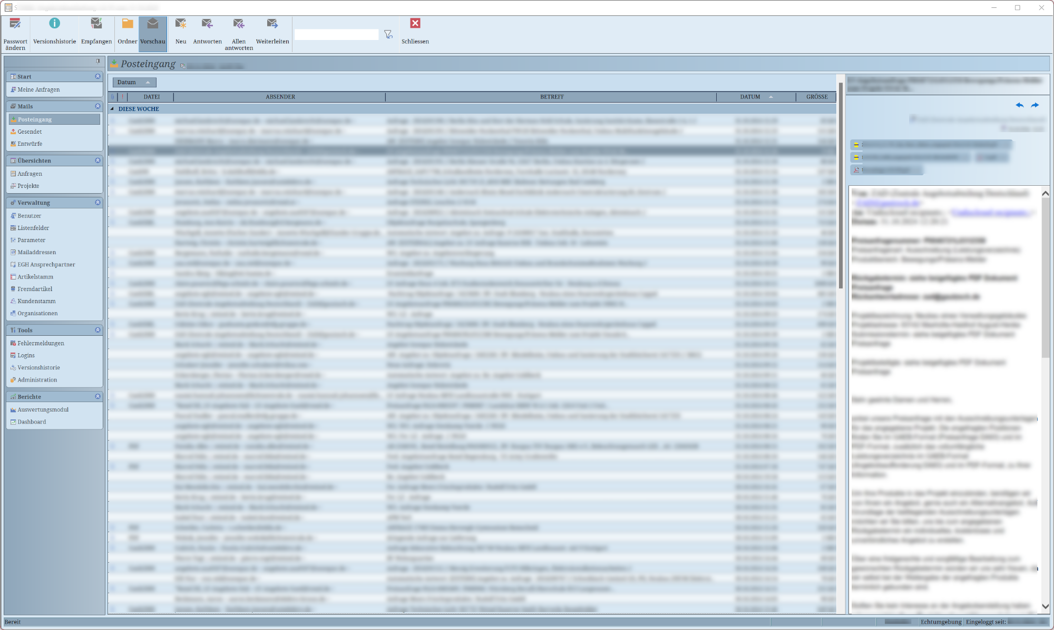The height and width of the screenshot is (630, 1054).
Task: Toggle sidebar pin at panel top
Action: coord(98,61)
